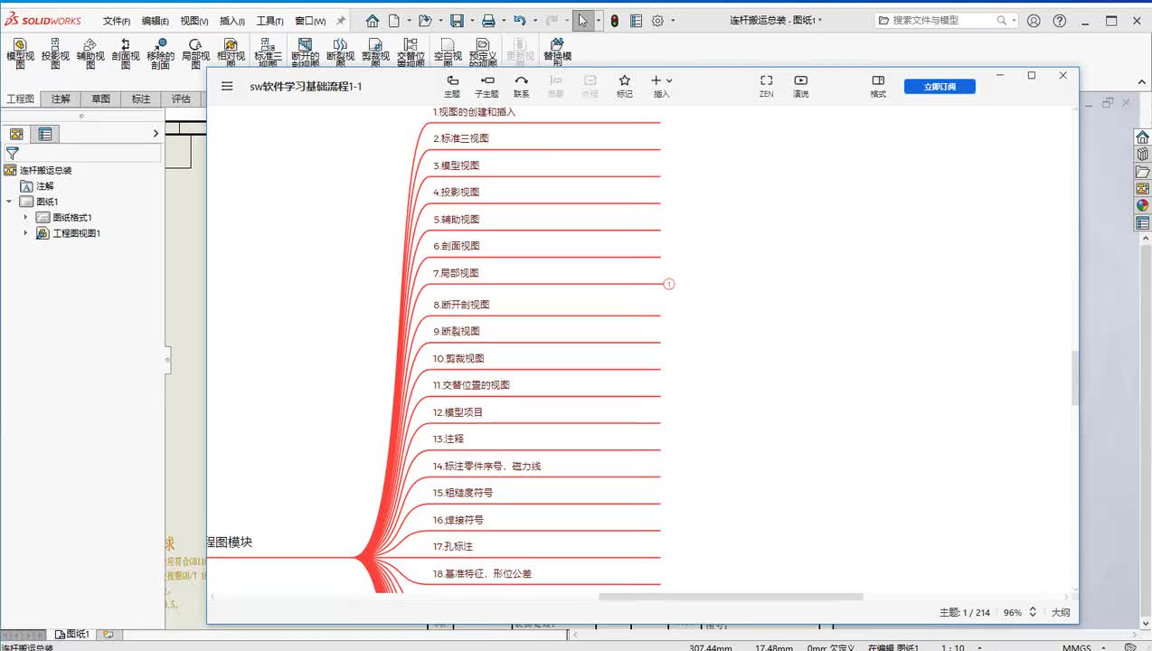
Task: Click the Print icon
Action: pos(488,20)
